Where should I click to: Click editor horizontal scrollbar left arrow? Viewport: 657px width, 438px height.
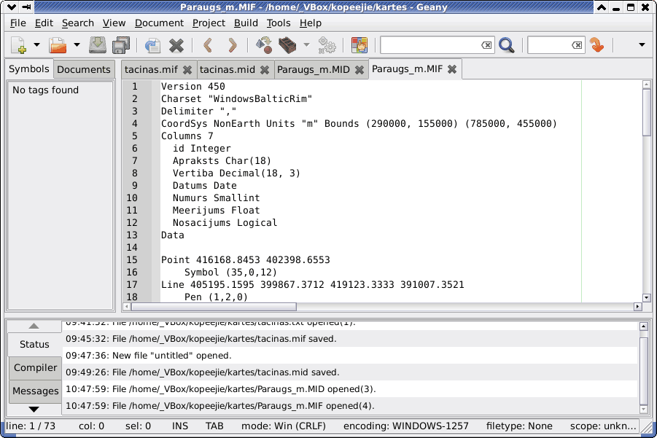click(x=127, y=307)
